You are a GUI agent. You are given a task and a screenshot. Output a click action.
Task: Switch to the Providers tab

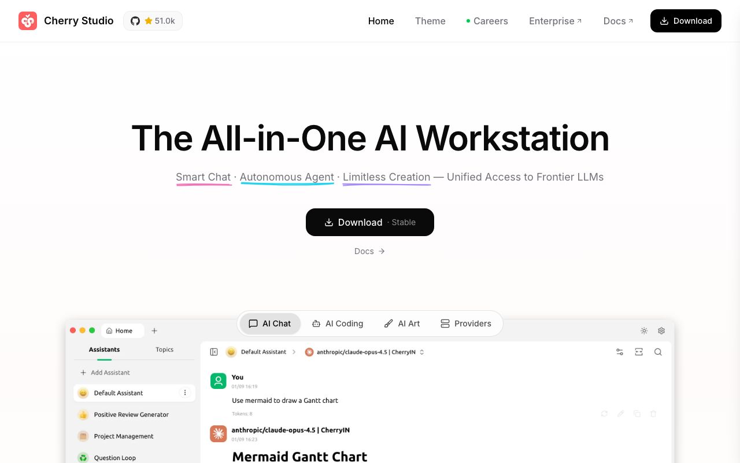466,324
